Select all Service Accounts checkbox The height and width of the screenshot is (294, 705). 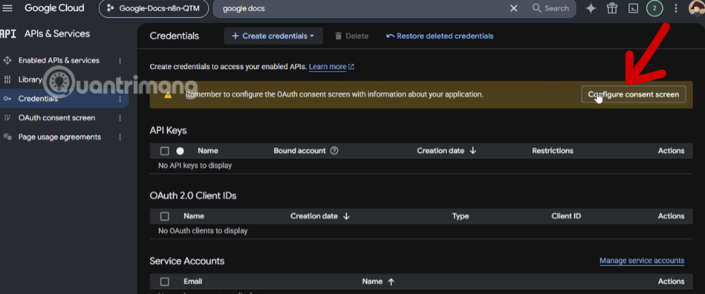tap(164, 281)
